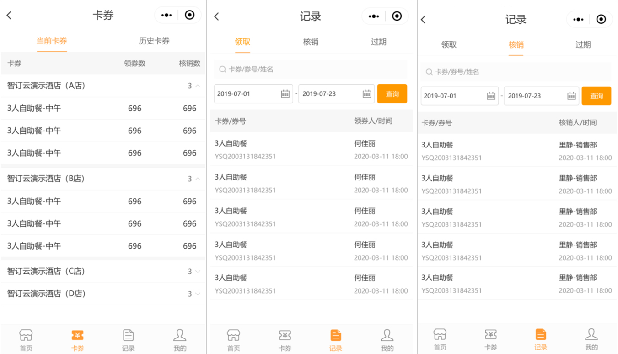Select 过期 tab on the 领取 records screen
Viewport: 618px width, 354px height.
pyautogui.click(x=378, y=42)
